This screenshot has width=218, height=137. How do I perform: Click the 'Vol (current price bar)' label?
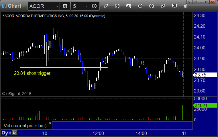tap(25, 126)
